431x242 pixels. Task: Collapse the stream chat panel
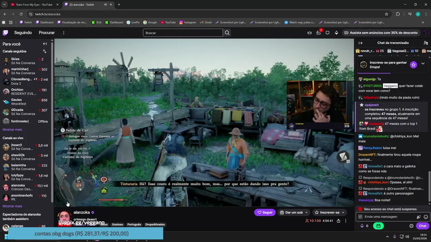[360, 43]
